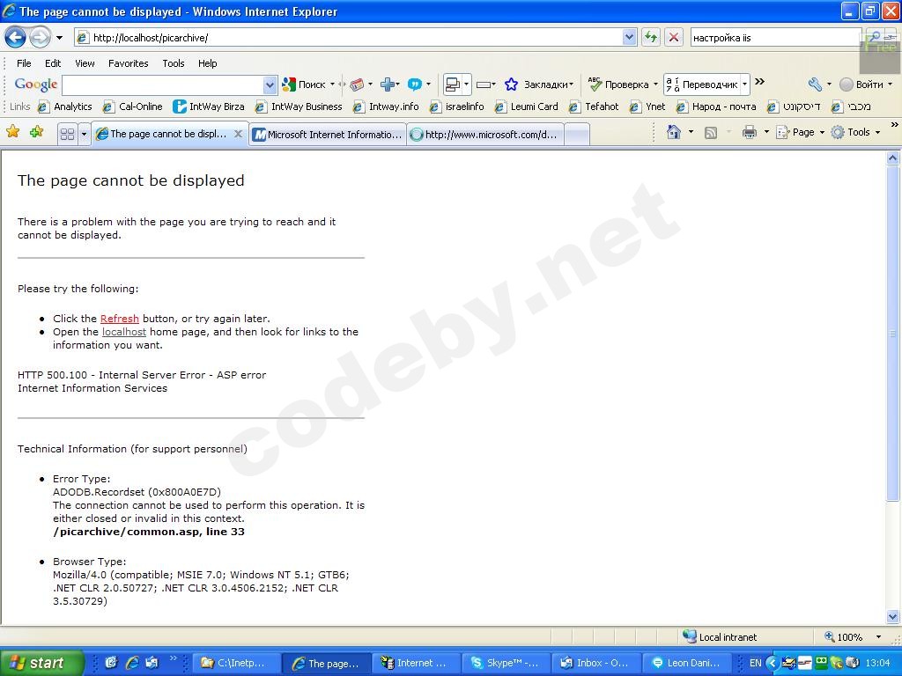Screen dimensions: 902x676
Task: Open the Leon Dani... chat taskbar button
Action: [x=687, y=664]
